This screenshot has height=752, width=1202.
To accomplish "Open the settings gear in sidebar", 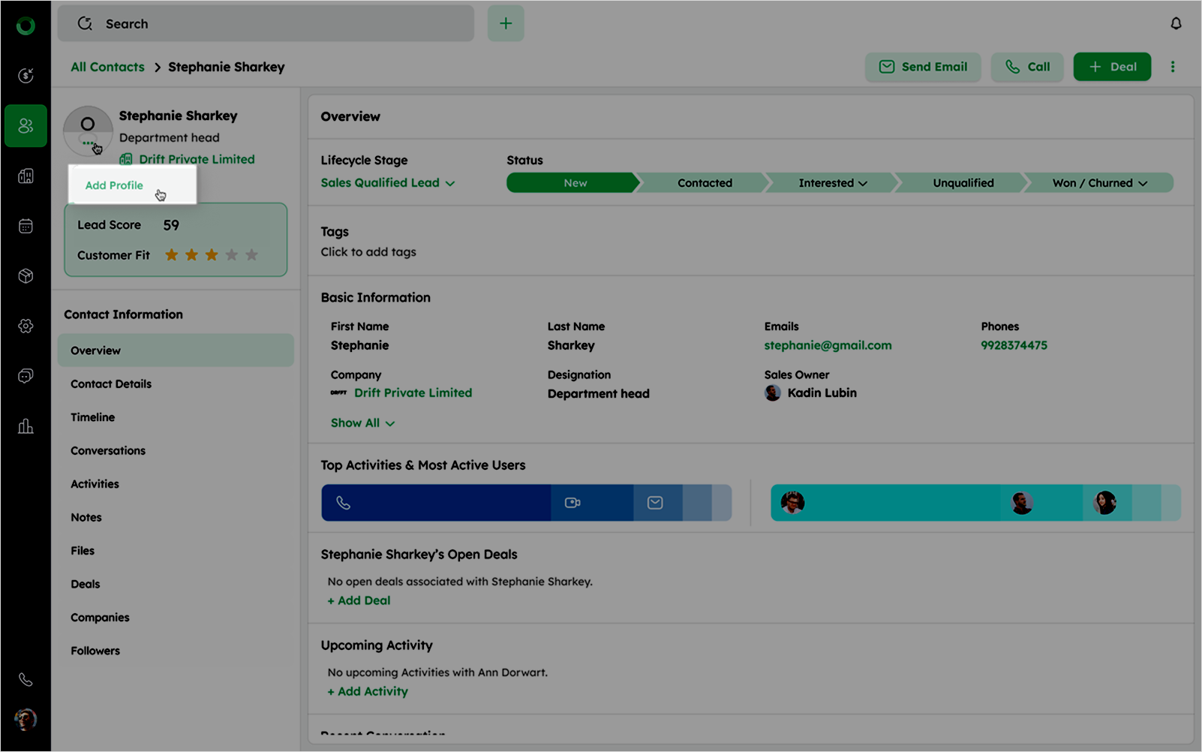I will tap(26, 326).
